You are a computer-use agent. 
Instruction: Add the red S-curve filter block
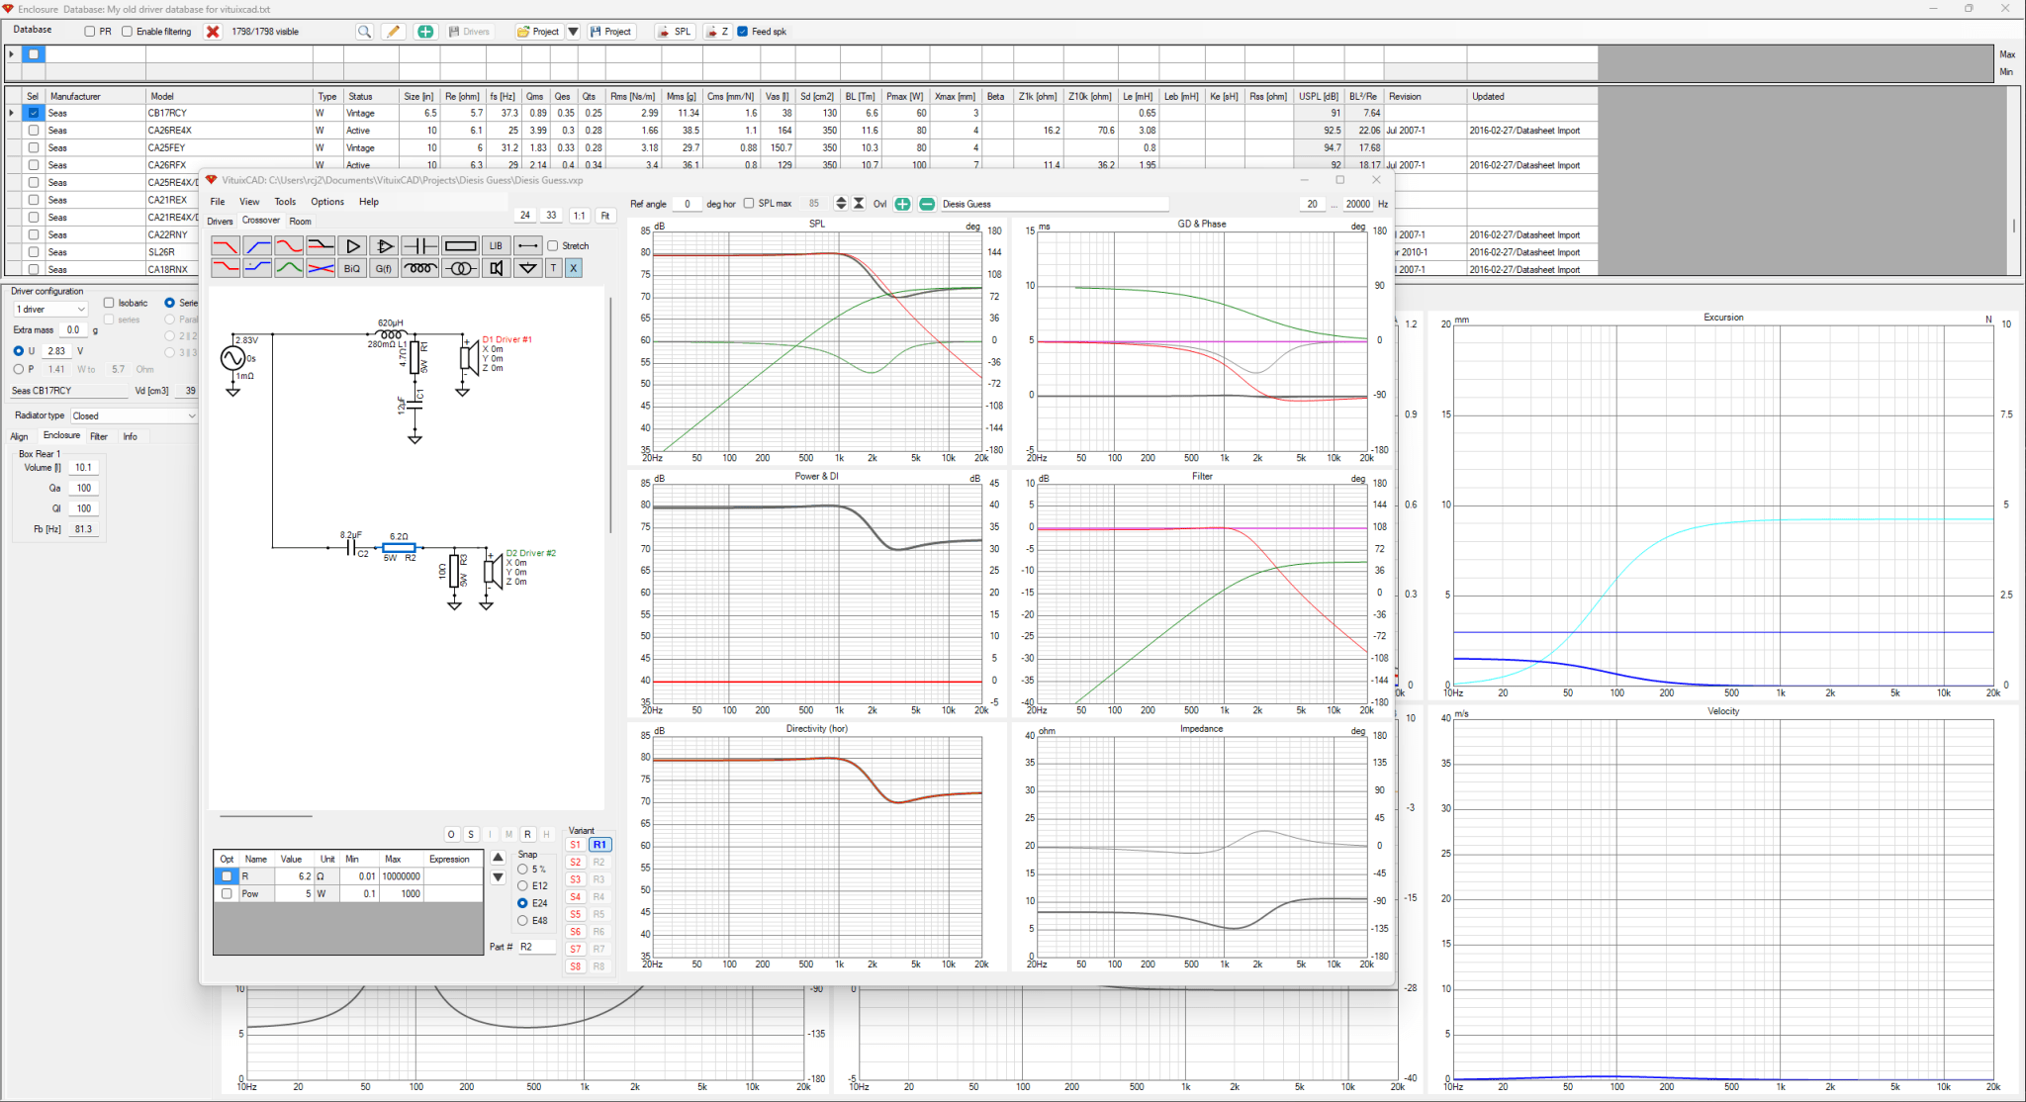(x=289, y=245)
